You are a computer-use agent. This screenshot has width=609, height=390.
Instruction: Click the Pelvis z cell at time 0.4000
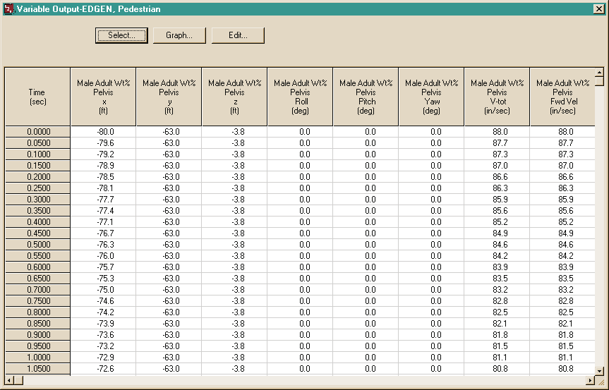[x=234, y=222]
